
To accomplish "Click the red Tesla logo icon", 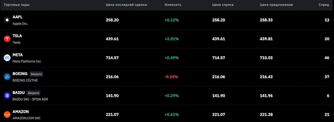I will coord(7,39).
